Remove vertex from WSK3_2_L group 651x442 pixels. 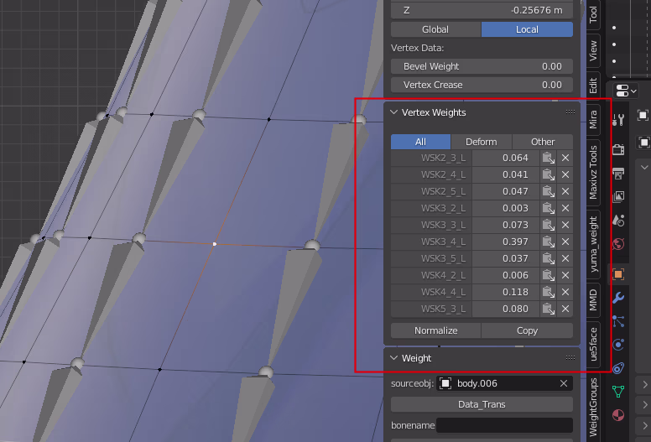click(565, 208)
